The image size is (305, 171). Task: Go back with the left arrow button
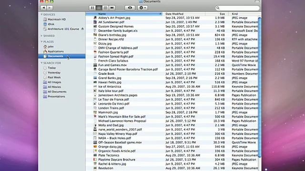[x=43, y=8]
